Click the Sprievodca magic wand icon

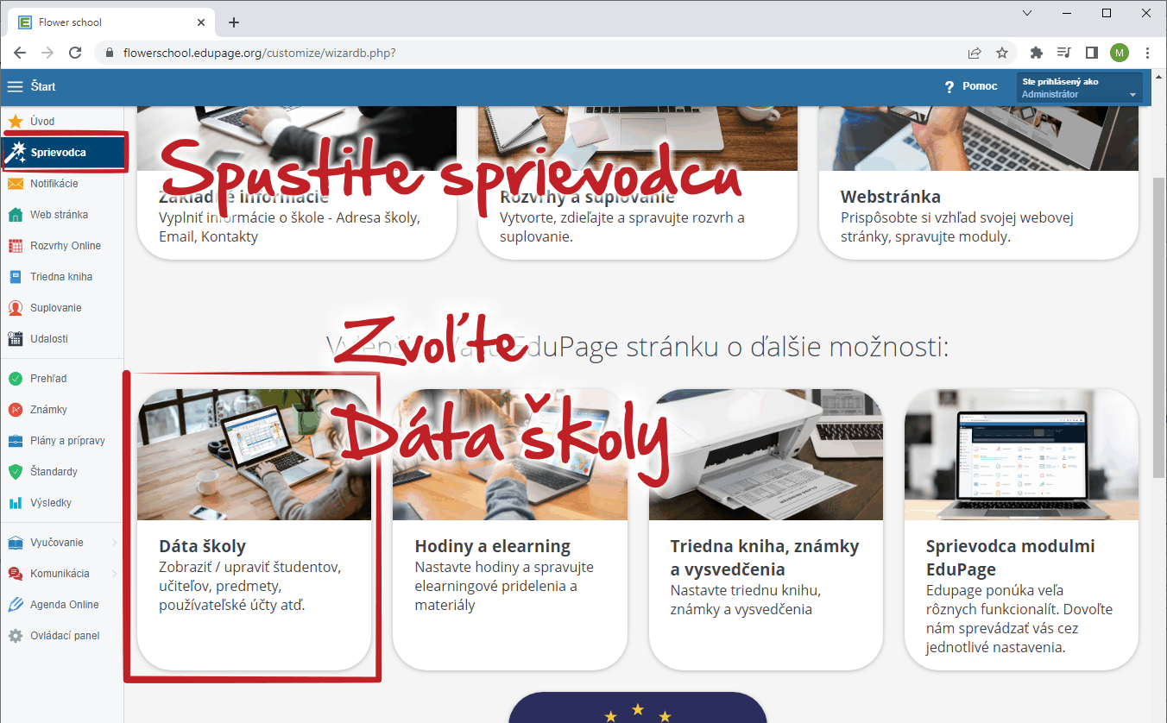click(x=16, y=153)
